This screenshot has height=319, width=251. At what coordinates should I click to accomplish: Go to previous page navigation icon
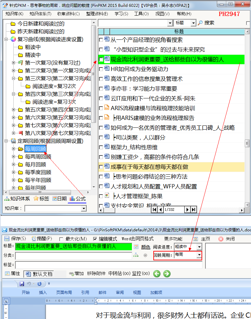tap(160, 209)
